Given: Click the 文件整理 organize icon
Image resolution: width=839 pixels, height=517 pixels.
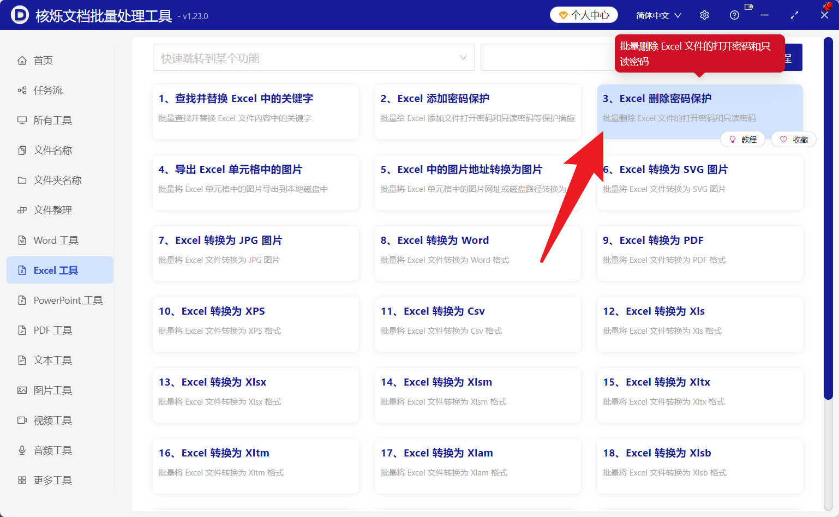Looking at the screenshot, I should (x=22, y=211).
